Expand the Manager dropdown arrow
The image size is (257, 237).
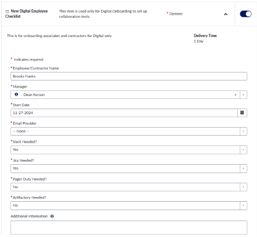[243, 95]
